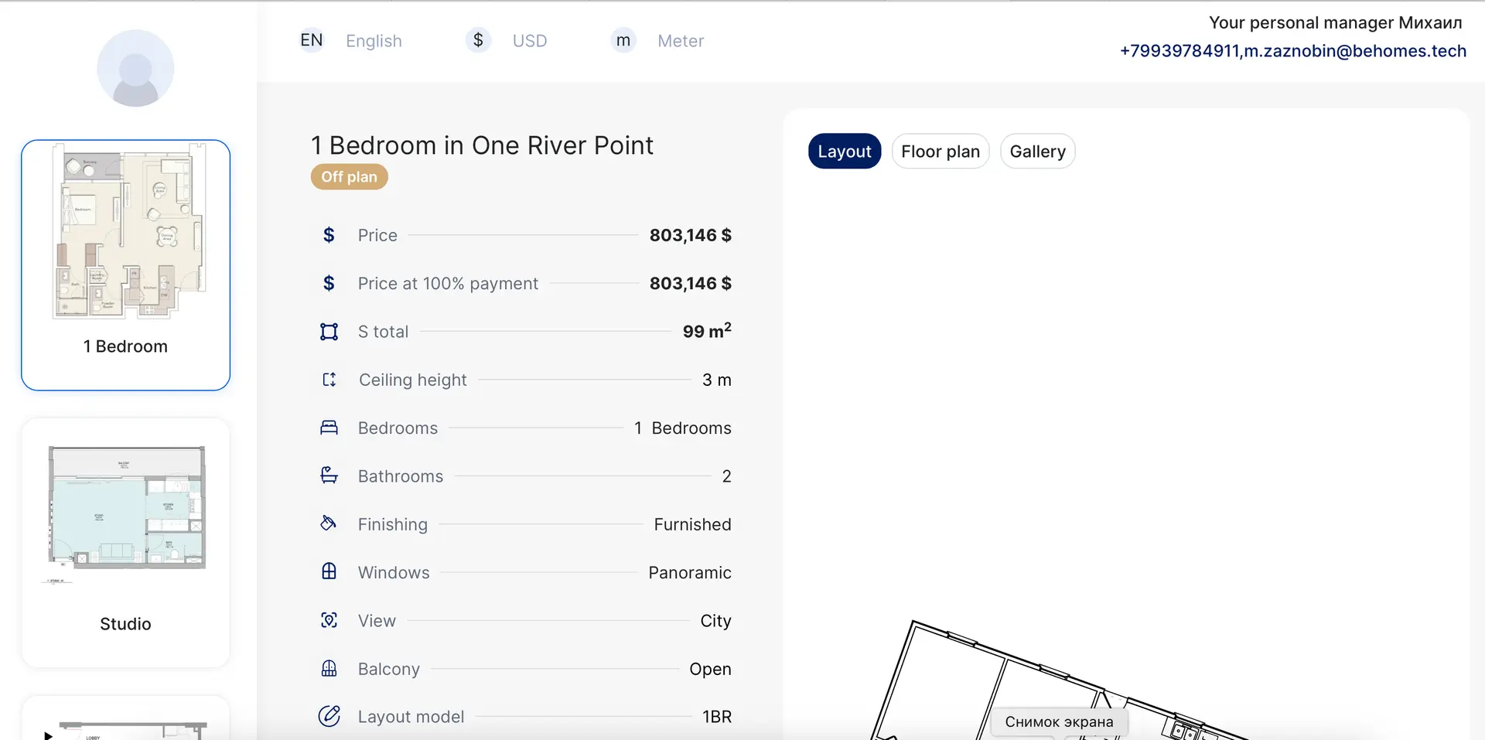Switch to the Floor plan tab
This screenshot has height=740, width=1485.
[x=940, y=152]
